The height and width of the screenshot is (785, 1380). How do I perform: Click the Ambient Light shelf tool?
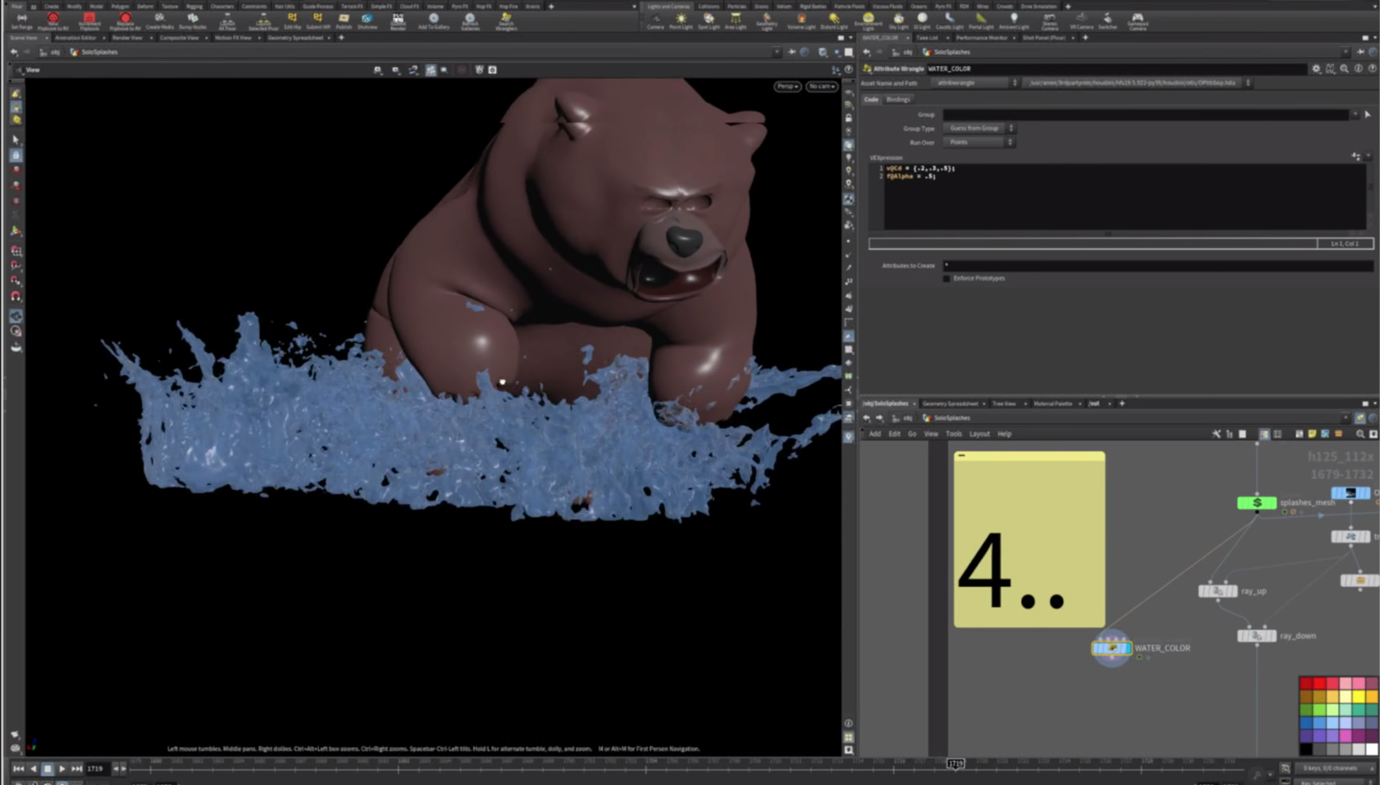(x=1013, y=21)
